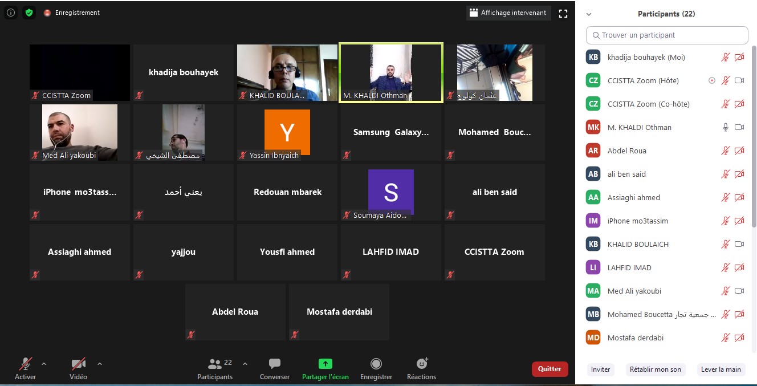Click Partager l'écran to share screen
The width and height of the screenshot is (757, 386).
[x=325, y=368]
